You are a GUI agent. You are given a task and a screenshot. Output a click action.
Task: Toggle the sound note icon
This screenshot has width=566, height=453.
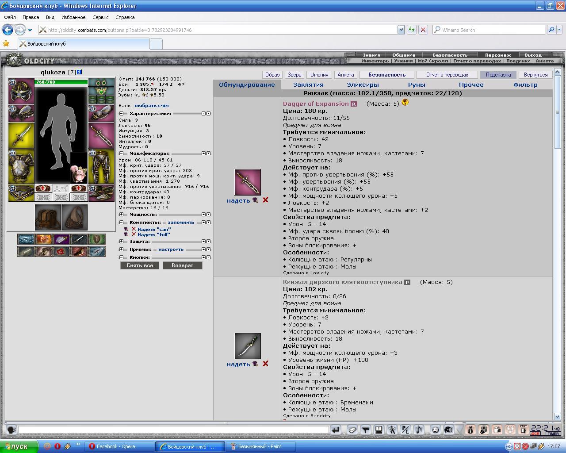tap(418, 430)
